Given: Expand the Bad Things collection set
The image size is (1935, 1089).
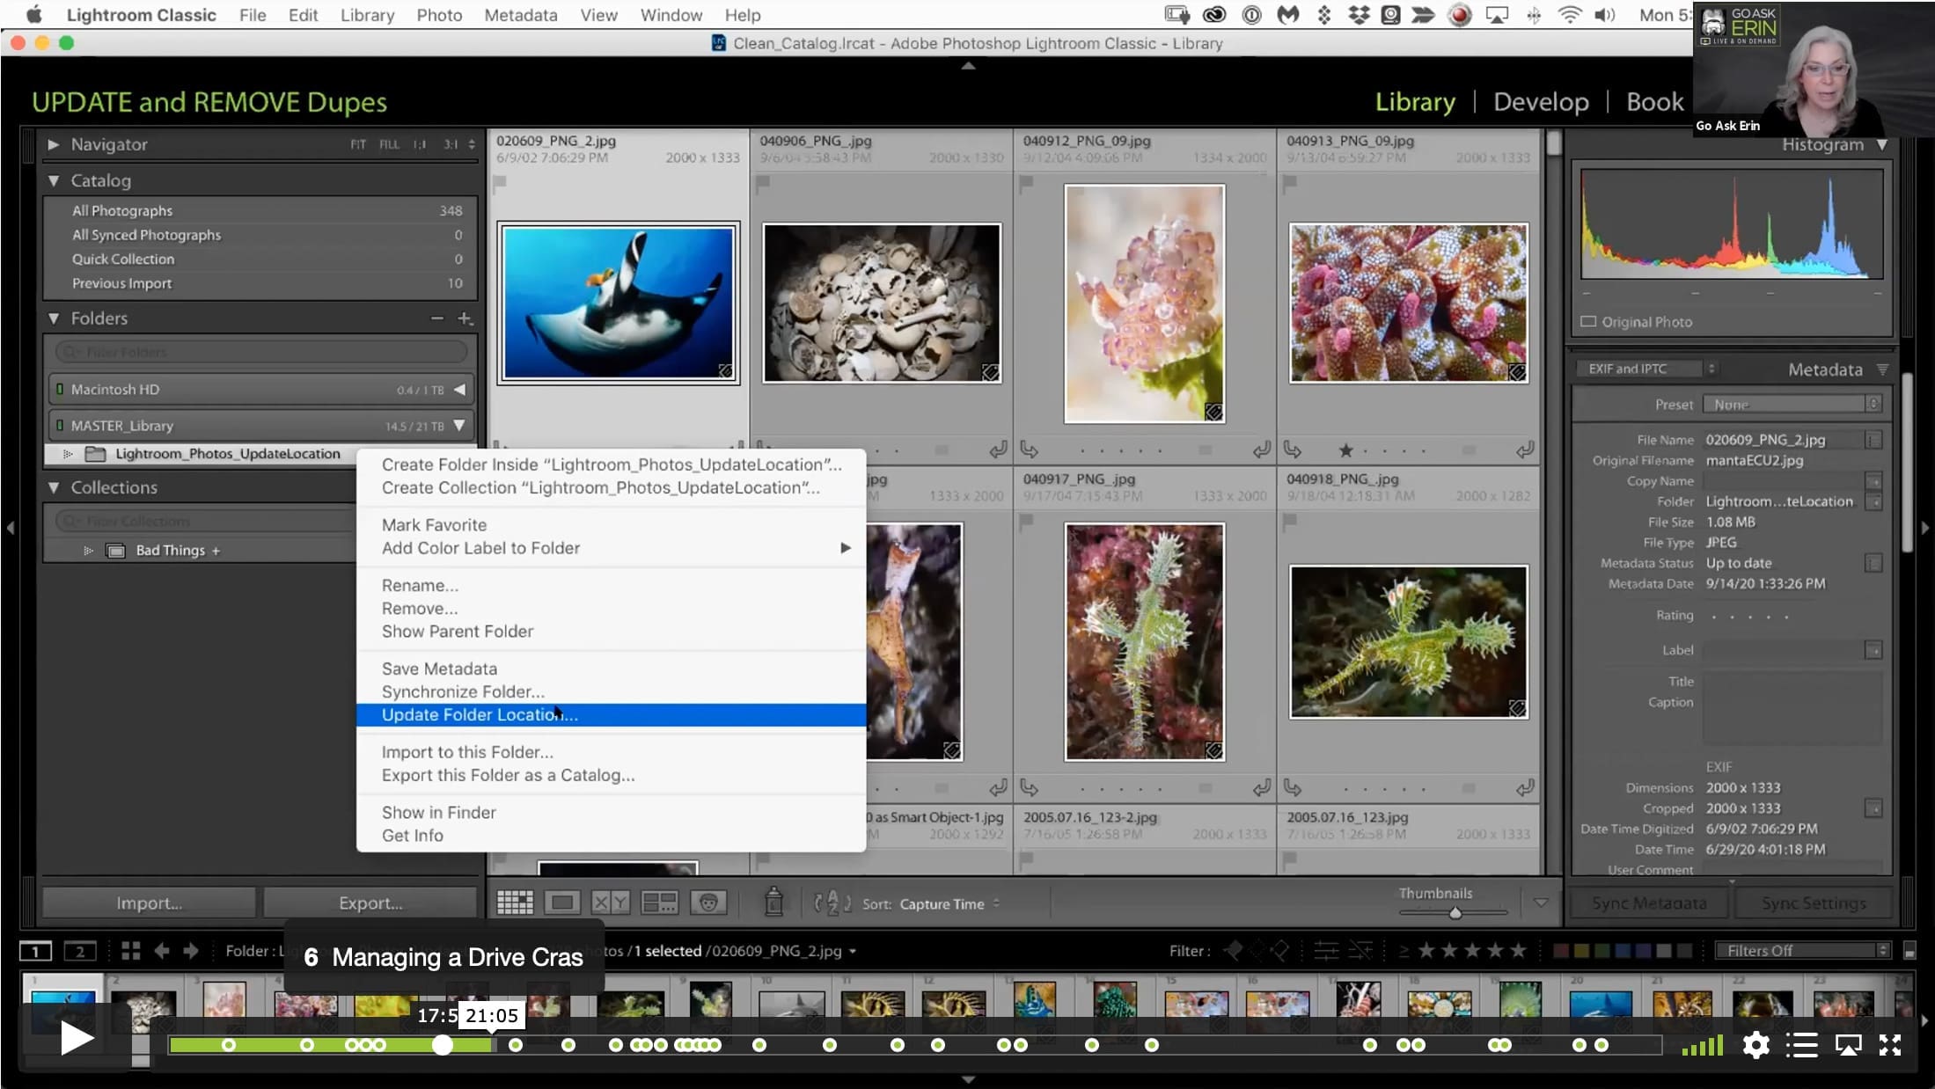Looking at the screenshot, I should click(88, 551).
